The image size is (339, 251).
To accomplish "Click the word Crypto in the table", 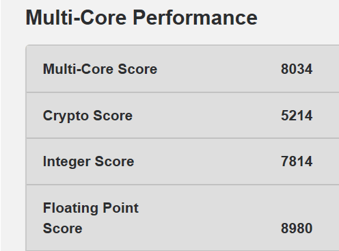I will pyautogui.click(x=66, y=116).
